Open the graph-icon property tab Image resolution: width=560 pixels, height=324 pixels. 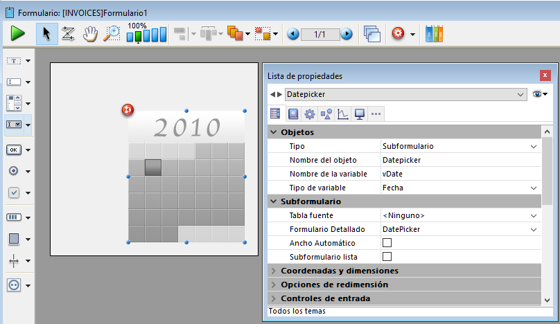[343, 114]
